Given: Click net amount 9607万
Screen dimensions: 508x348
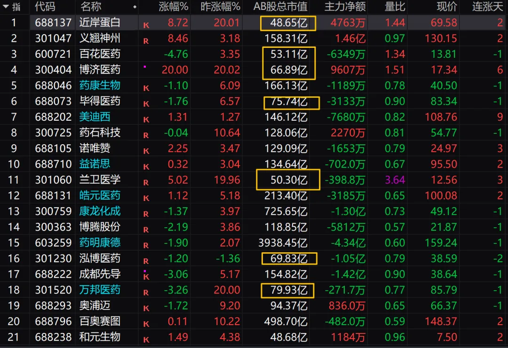Looking at the screenshot, I should coord(348,70).
